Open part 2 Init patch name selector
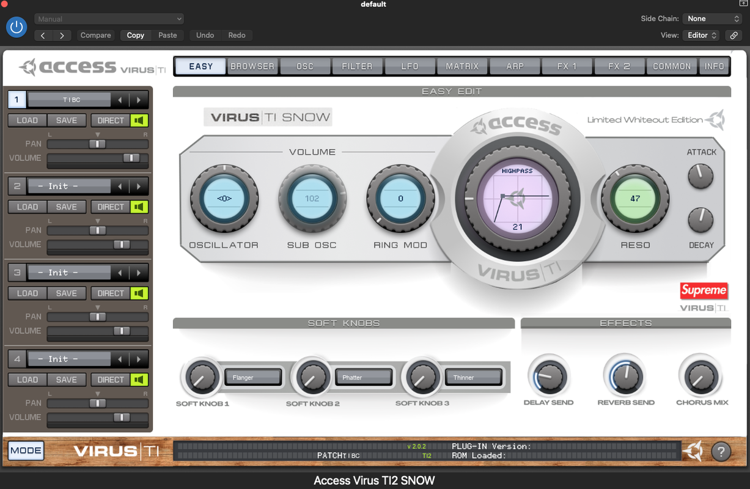Image resolution: width=750 pixels, height=489 pixels. 70,186
